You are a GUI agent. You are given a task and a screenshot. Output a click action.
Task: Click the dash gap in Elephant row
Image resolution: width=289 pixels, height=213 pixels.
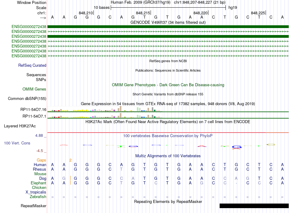(x=236, y=183)
